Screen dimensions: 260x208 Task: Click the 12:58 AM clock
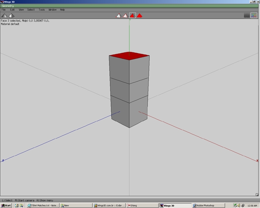click(252, 206)
